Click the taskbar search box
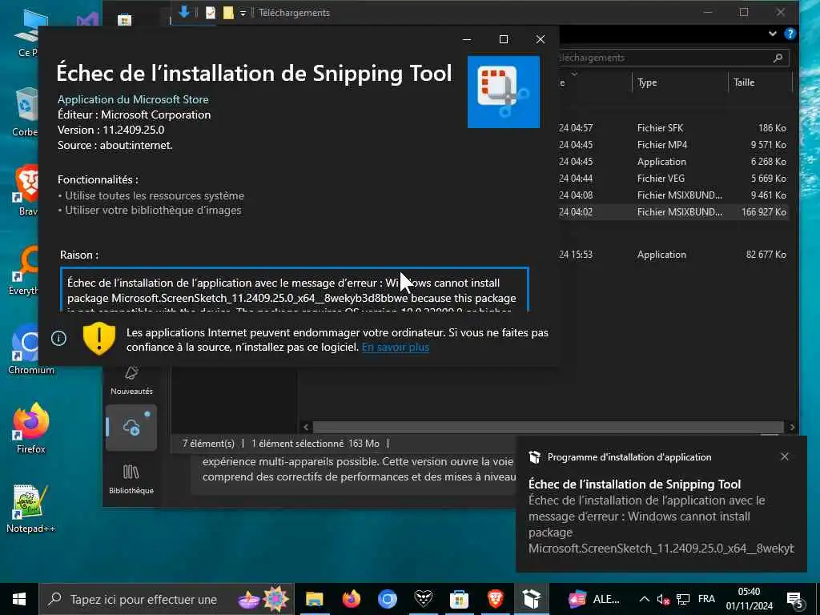 [167, 599]
